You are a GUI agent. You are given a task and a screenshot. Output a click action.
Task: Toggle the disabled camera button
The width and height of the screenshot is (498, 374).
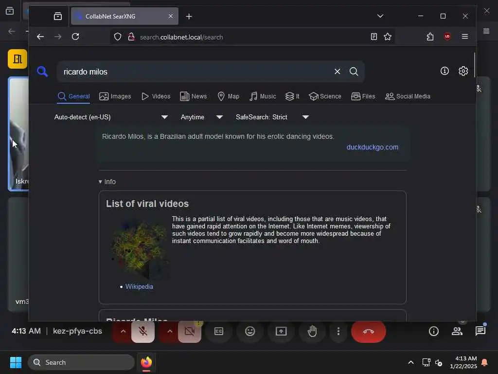(189, 331)
